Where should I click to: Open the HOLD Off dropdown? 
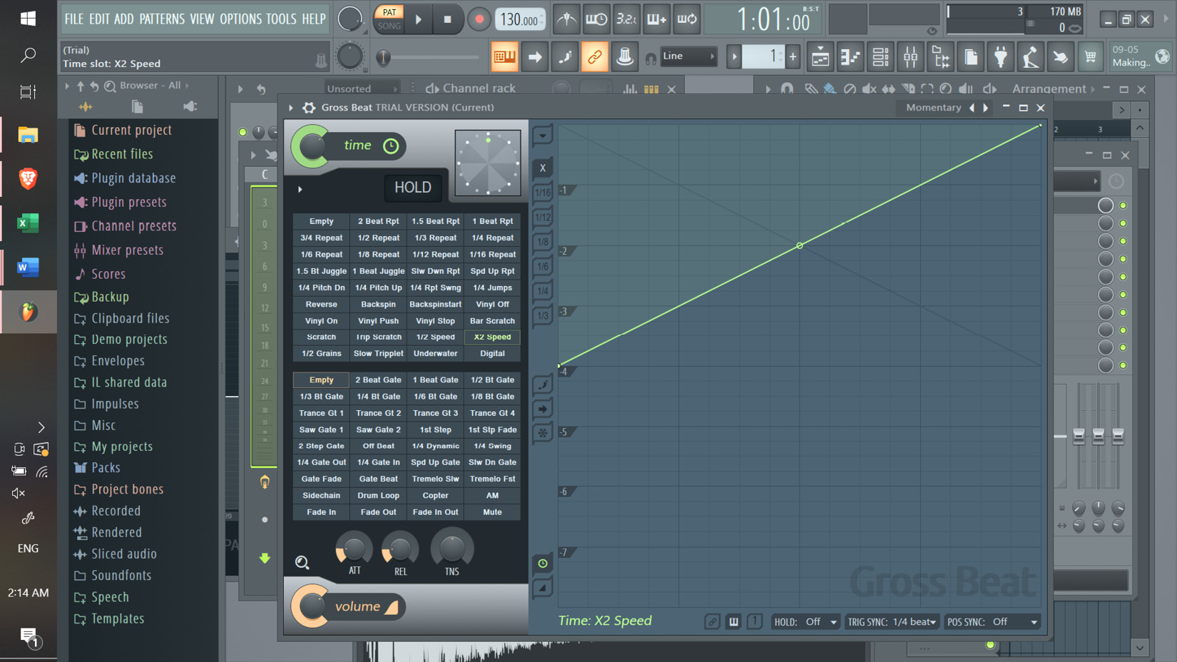805,622
